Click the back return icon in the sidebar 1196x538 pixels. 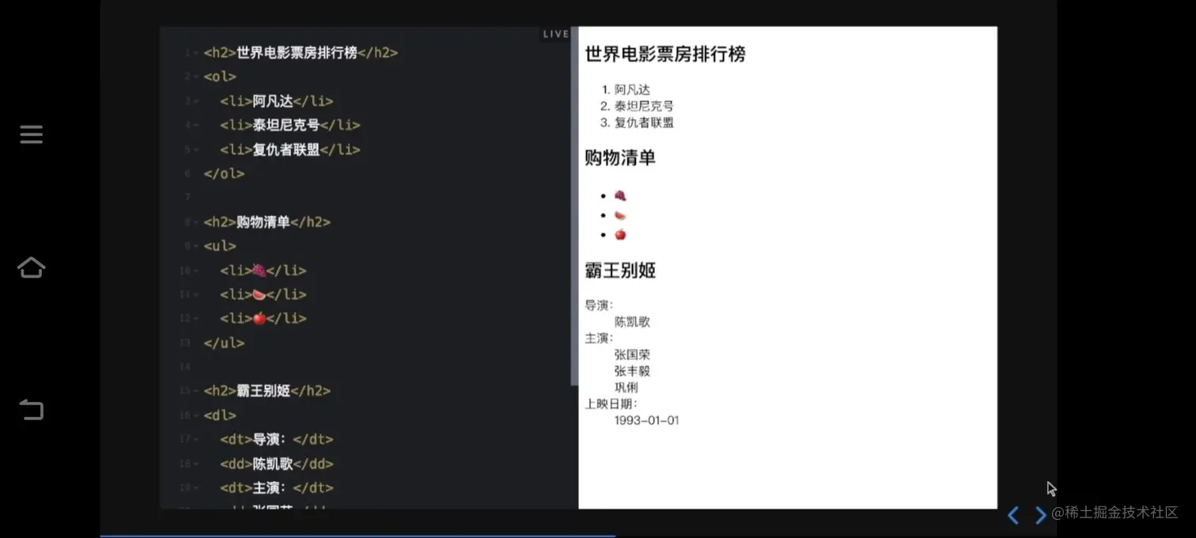pyautogui.click(x=31, y=410)
